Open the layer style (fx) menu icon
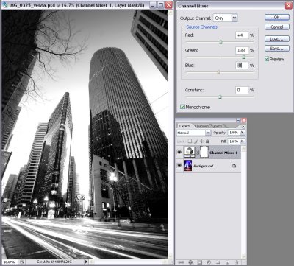Screen dimensions: 294x266 (x=190, y=262)
